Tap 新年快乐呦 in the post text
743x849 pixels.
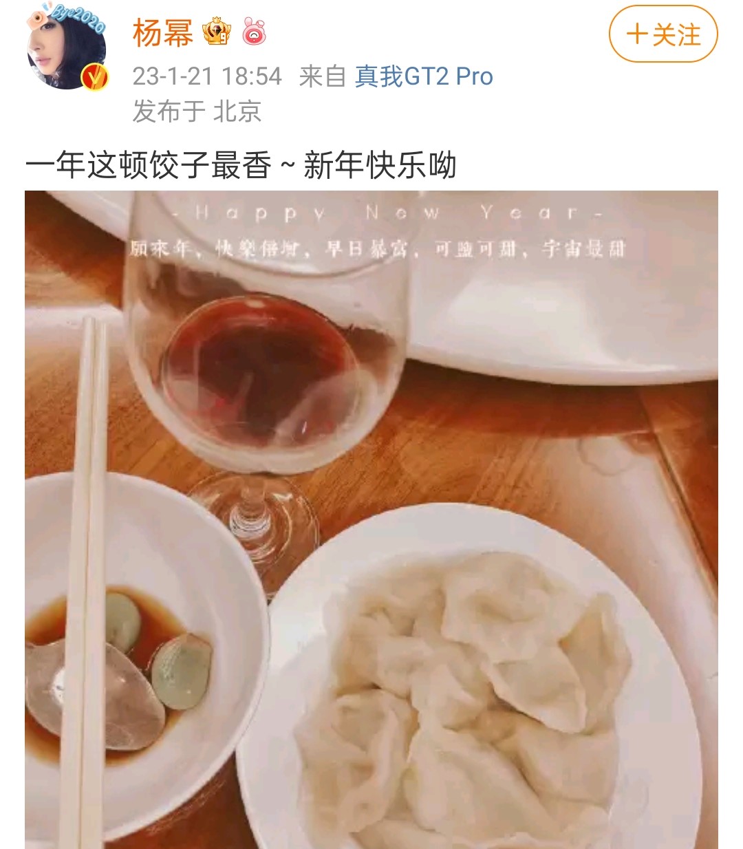[380, 165]
